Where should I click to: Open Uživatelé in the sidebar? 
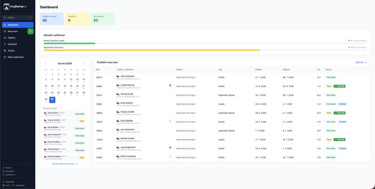pos(18,44)
